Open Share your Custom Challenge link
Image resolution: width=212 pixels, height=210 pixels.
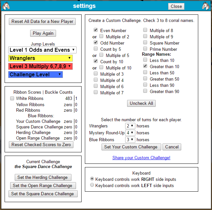[141, 158]
